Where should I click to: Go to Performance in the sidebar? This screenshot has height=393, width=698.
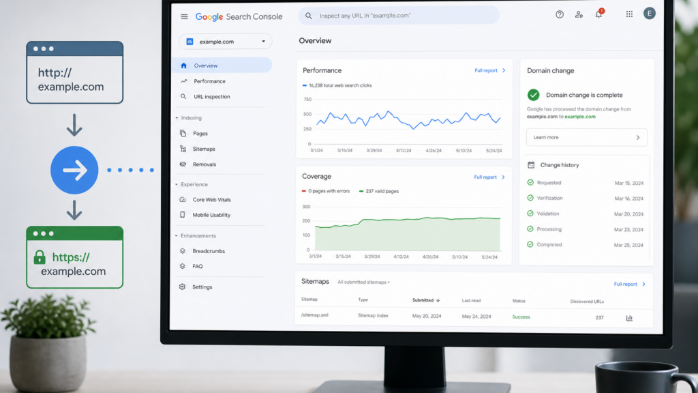click(209, 81)
